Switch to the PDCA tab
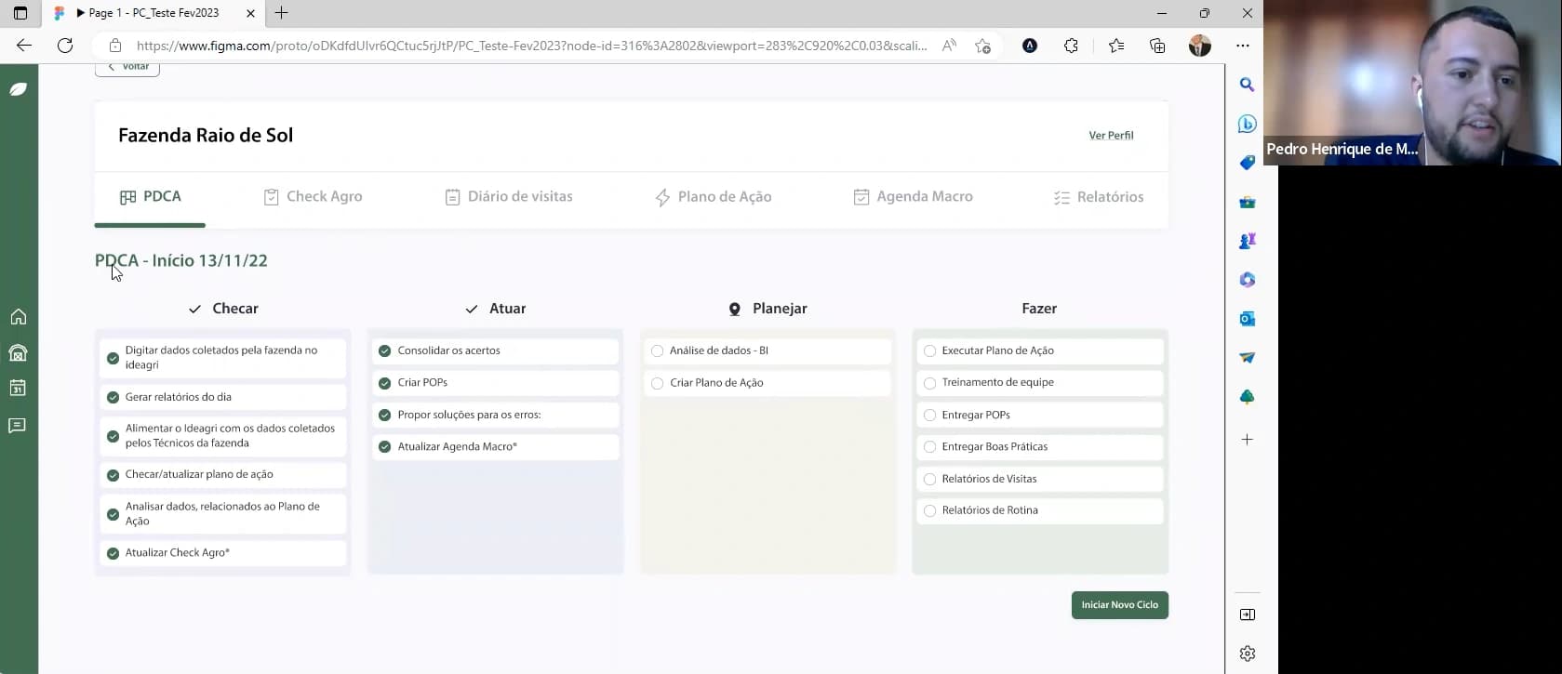Viewport: 1562px width, 674px height. point(151,197)
